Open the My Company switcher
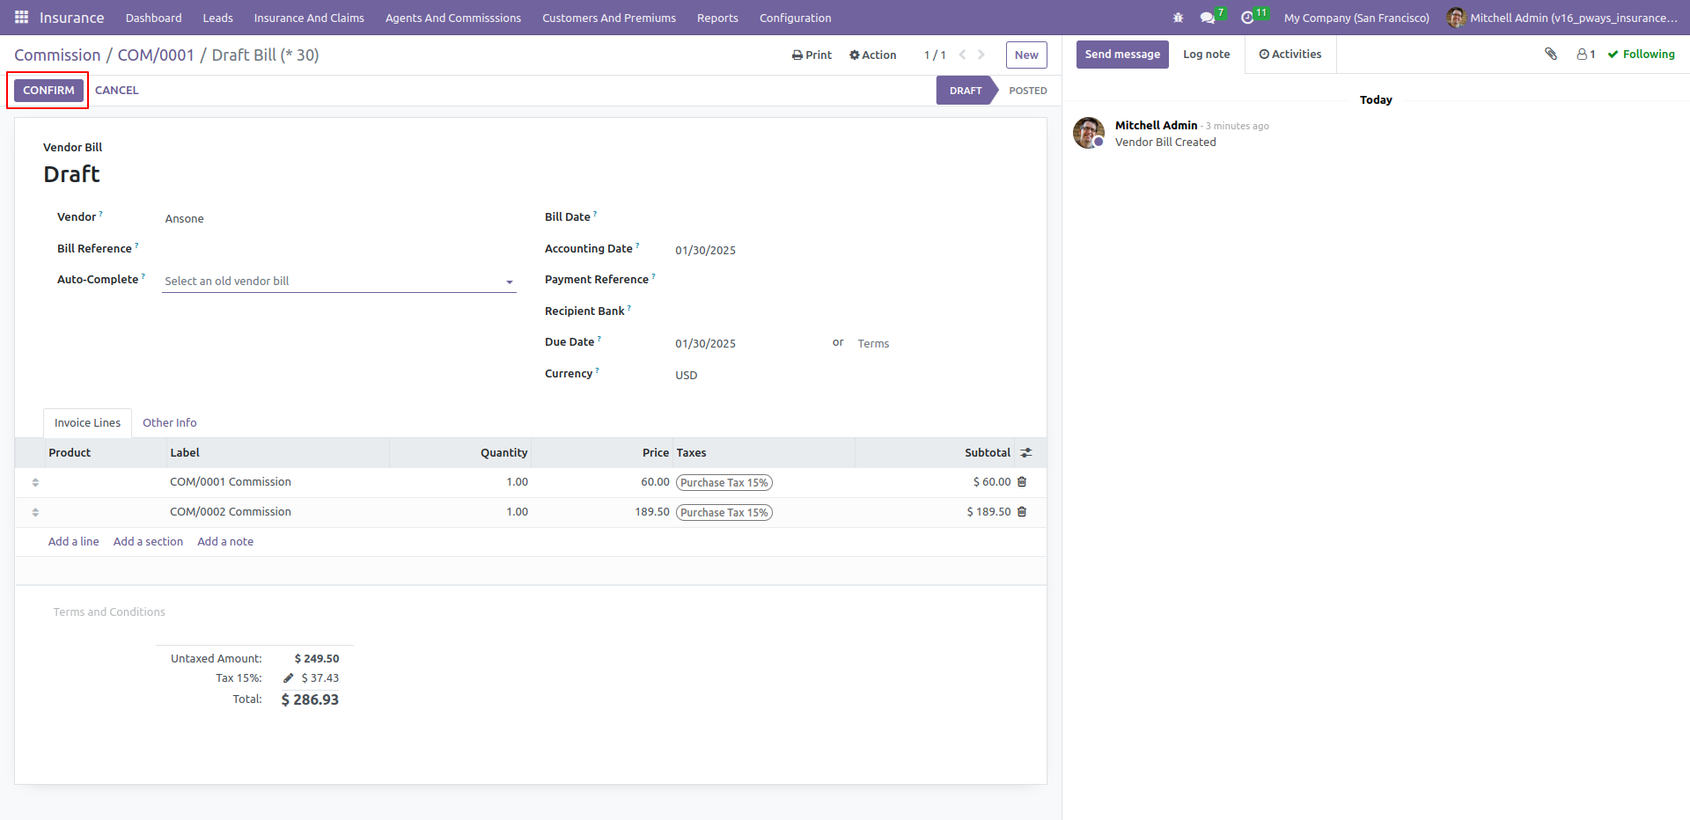The height and width of the screenshot is (820, 1690). [1356, 18]
